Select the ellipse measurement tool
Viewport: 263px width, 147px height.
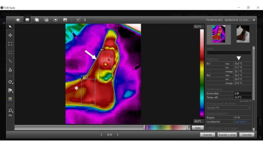[10, 52]
